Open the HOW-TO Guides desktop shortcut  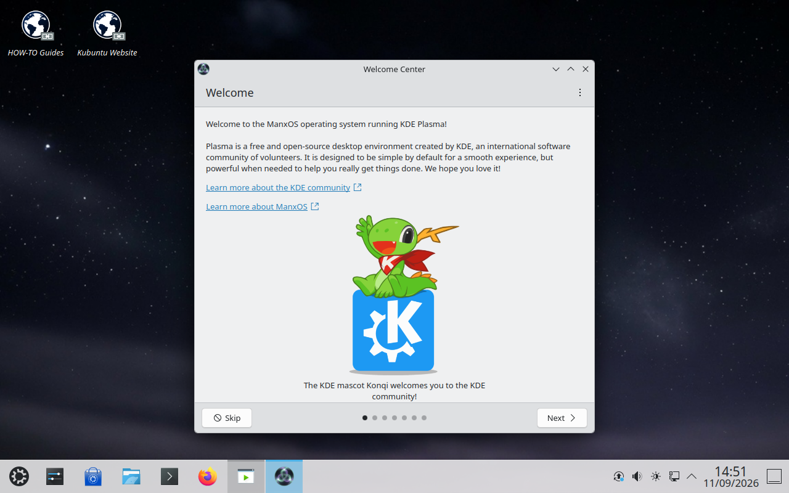[36, 34]
